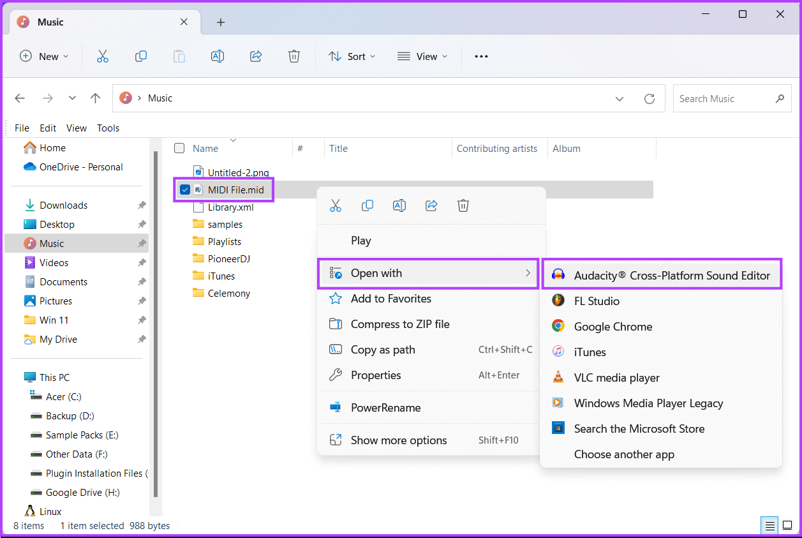Select Audacity Cross-Platform Sound Editor
Viewport: 802px width, 538px height.
pos(661,276)
